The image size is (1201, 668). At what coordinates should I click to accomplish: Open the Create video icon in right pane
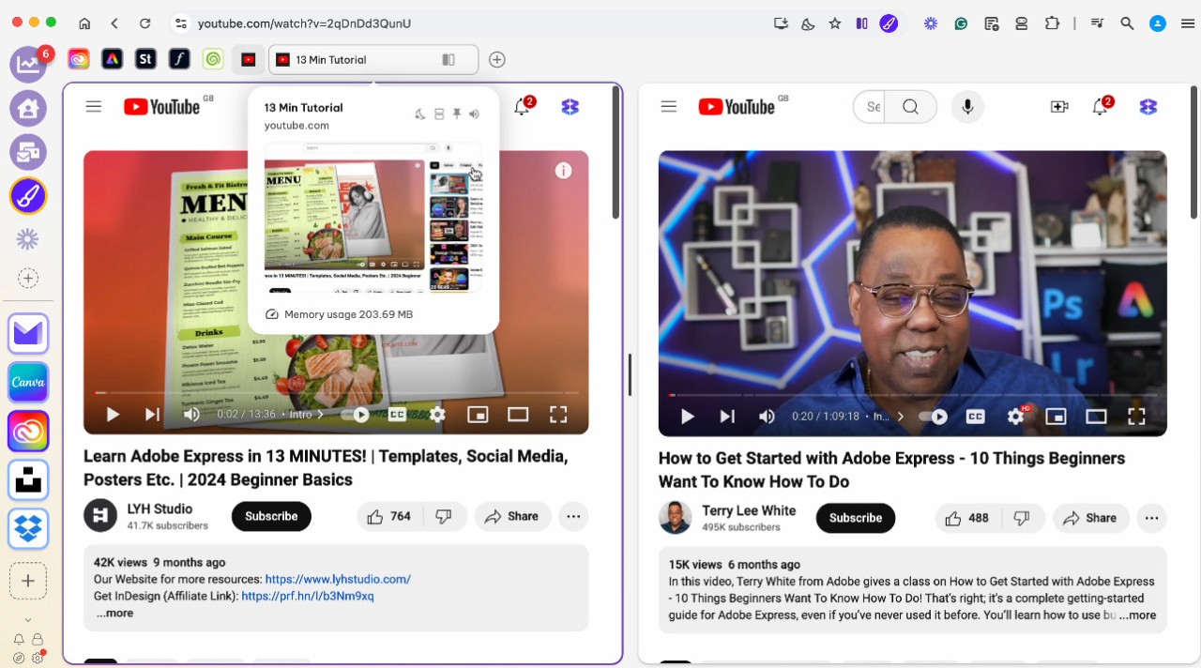click(x=1059, y=107)
